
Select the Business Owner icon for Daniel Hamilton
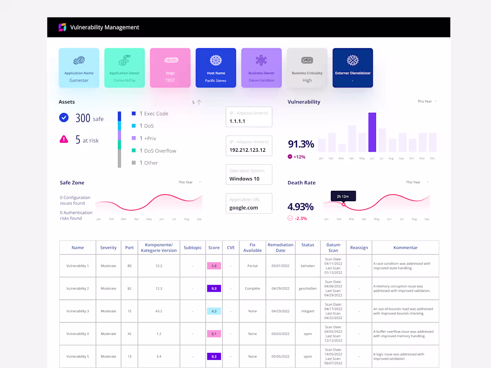point(261,60)
